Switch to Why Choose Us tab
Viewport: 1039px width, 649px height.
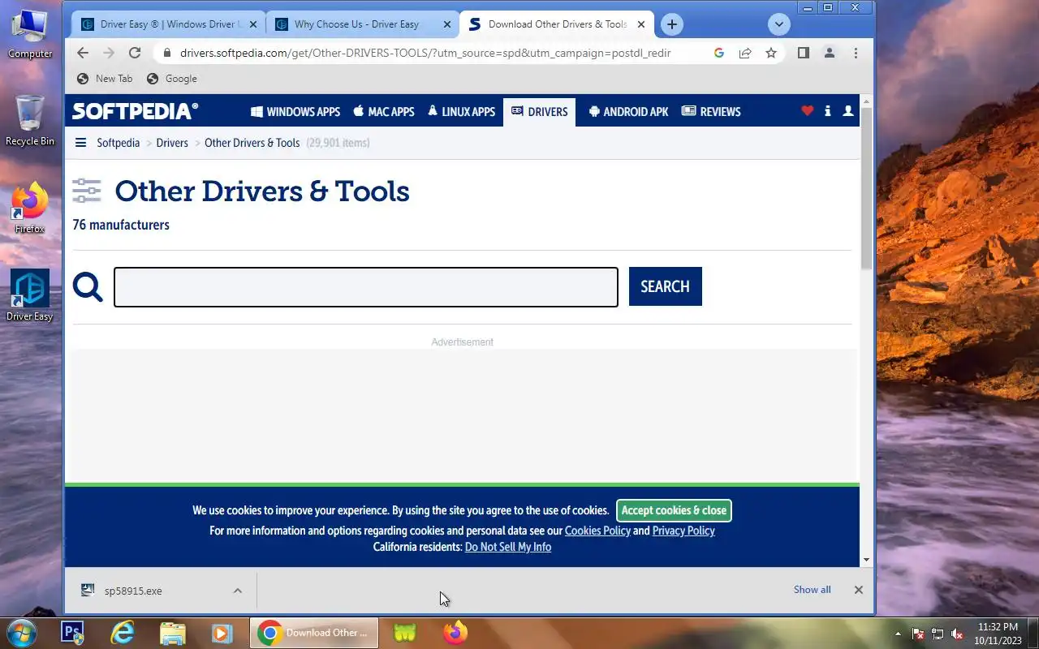point(362,24)
